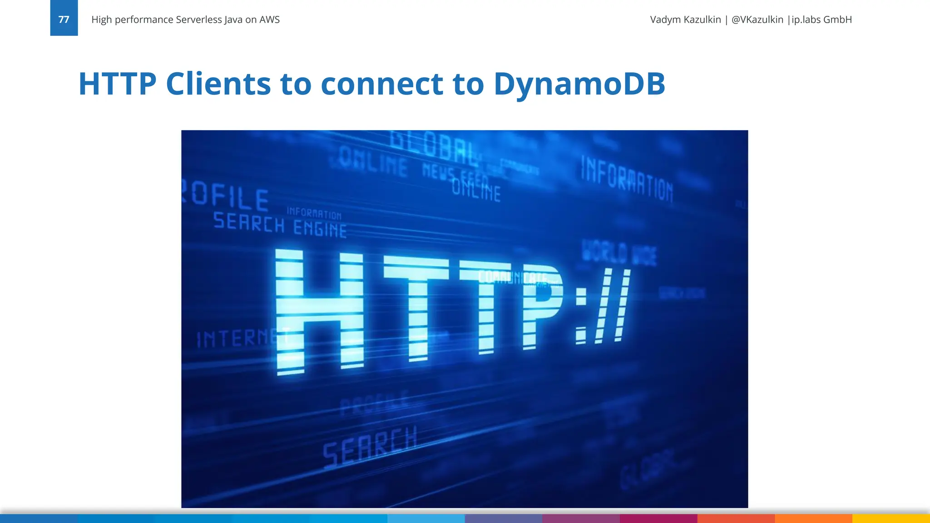
Task: Click the yellow segment of the bottom bar
Action: [x=891, y=518]
